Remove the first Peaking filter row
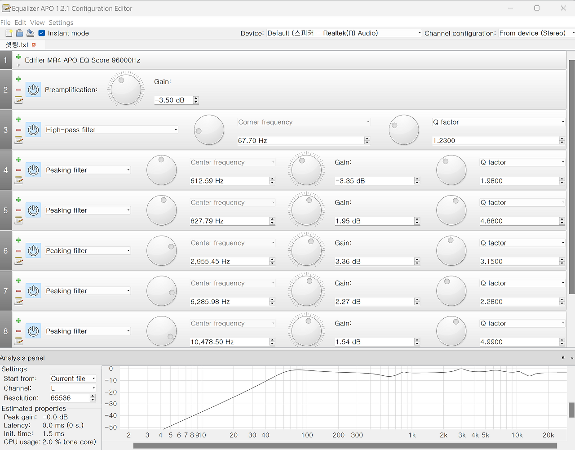575x450 pixels. pyautogui.click(x=18, y=170)
